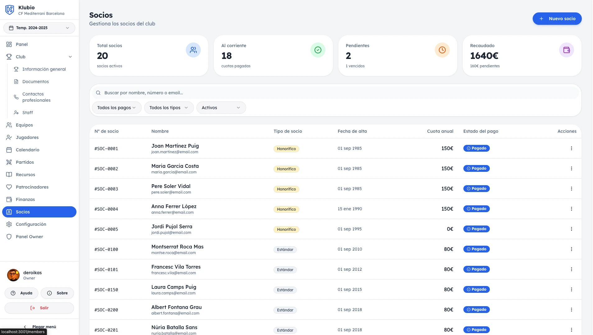
Task: Click the Klubio shield logo
Action: 10,10
